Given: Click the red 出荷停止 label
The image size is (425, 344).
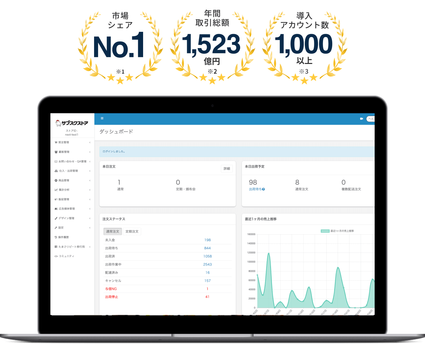Looking at the screenshot, I should point(112,297).
